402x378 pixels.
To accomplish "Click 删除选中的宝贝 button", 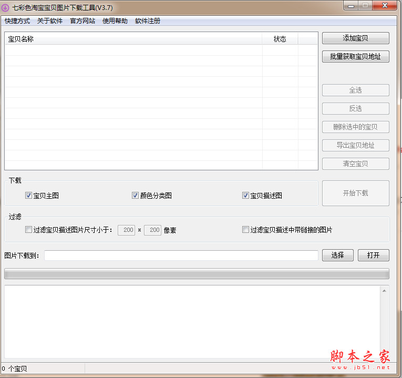I will (x=356, y=127).
